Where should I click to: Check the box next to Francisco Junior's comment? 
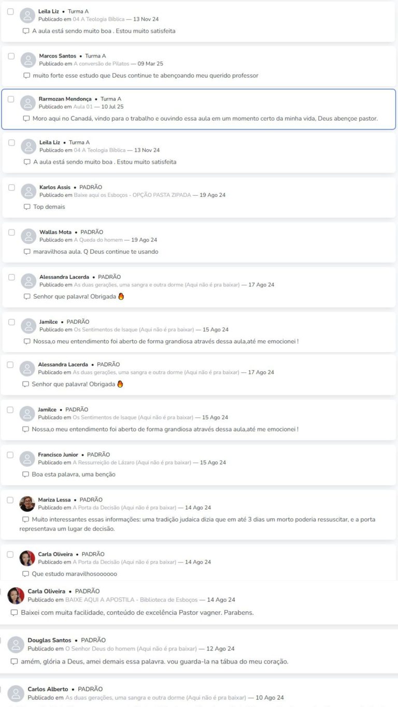click(10, 455)
